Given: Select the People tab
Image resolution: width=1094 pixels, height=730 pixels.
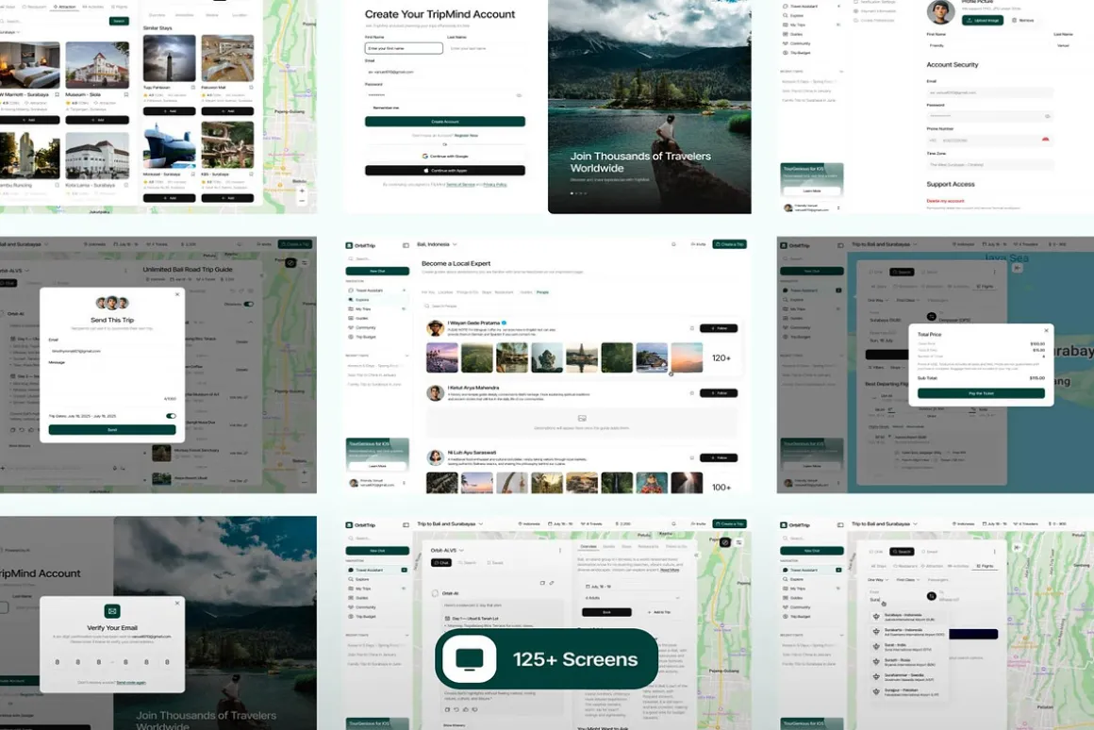Looking at the screenshot, I should [542, 292].
